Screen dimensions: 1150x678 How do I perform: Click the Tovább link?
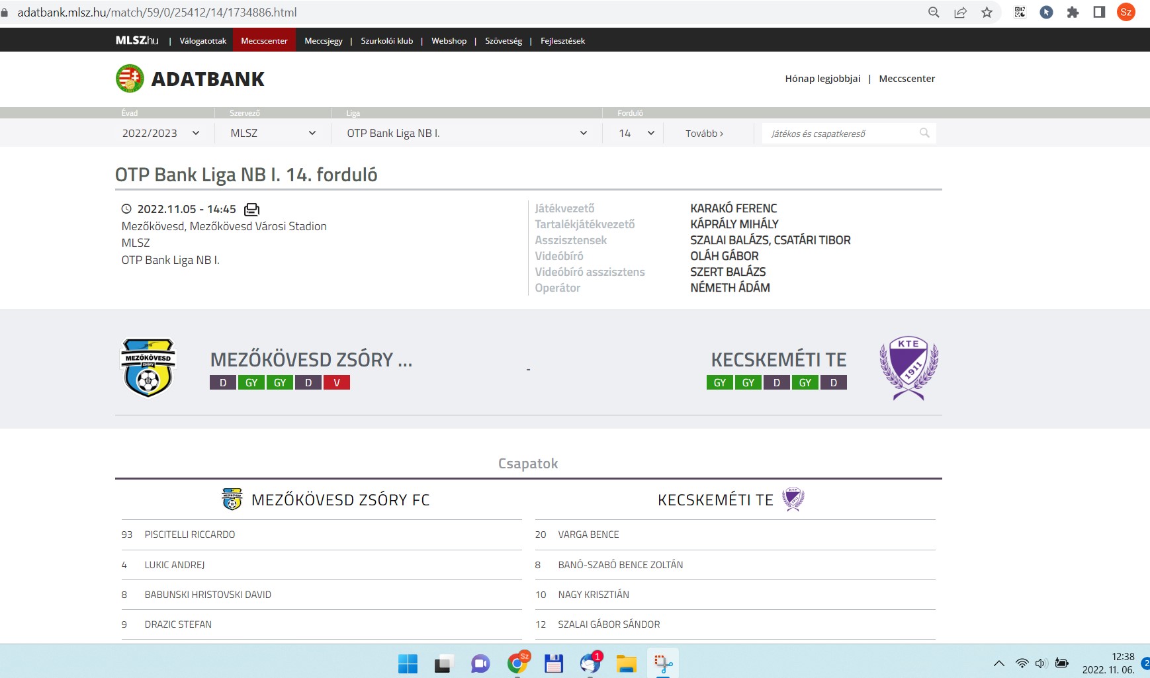704,134
